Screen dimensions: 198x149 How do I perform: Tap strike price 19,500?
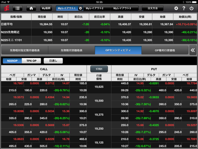[x=99, y=101]
